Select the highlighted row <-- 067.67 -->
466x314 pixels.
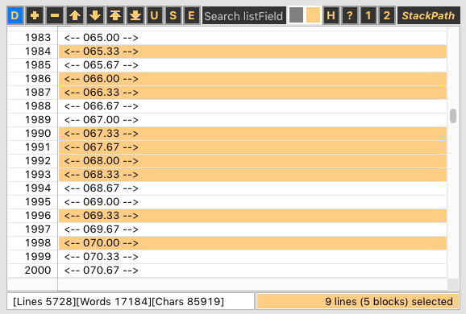tap(252, 147)
